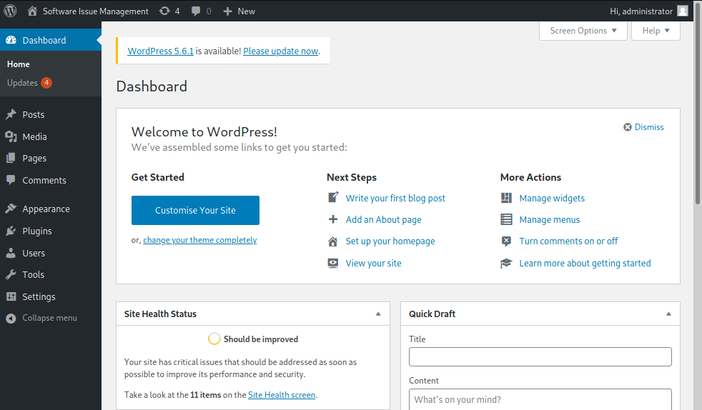Open the administrator avatar
This screenshot has width=702, height=410.
682,11
